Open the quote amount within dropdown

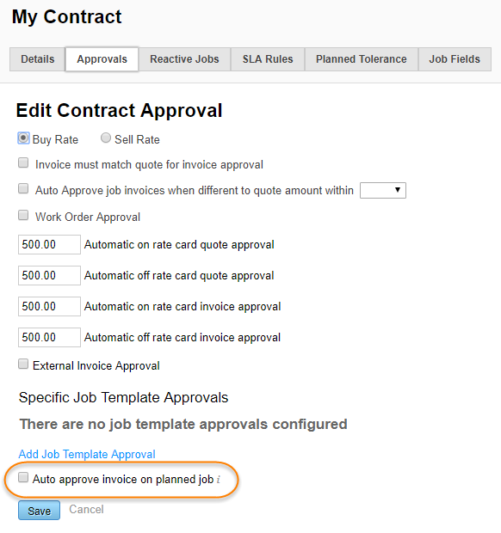point(383,190)
